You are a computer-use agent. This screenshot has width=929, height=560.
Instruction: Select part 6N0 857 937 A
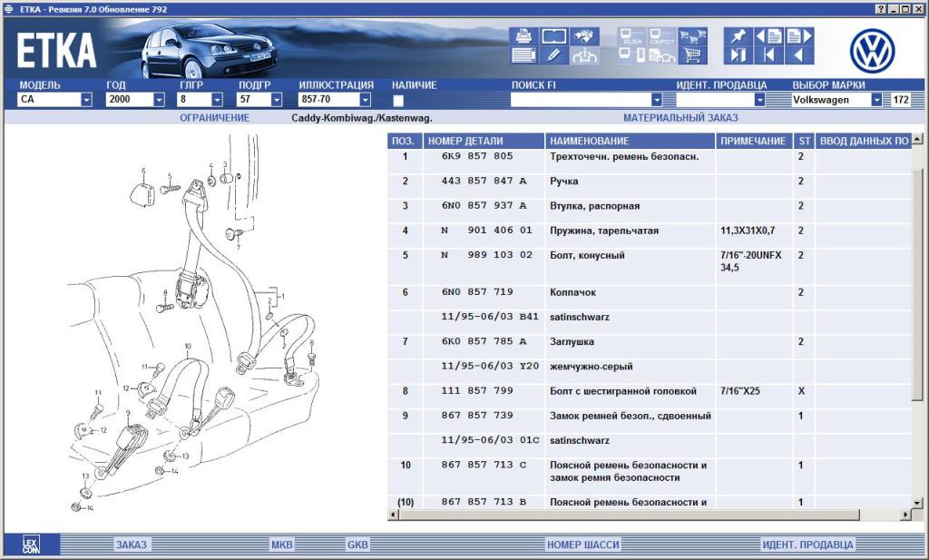coord(484,206)
